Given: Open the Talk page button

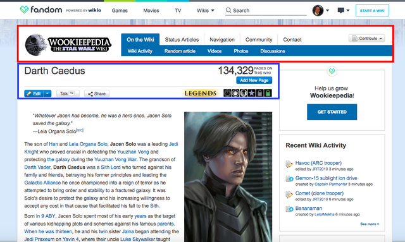Looking at the screenshot, I should 68,94.
